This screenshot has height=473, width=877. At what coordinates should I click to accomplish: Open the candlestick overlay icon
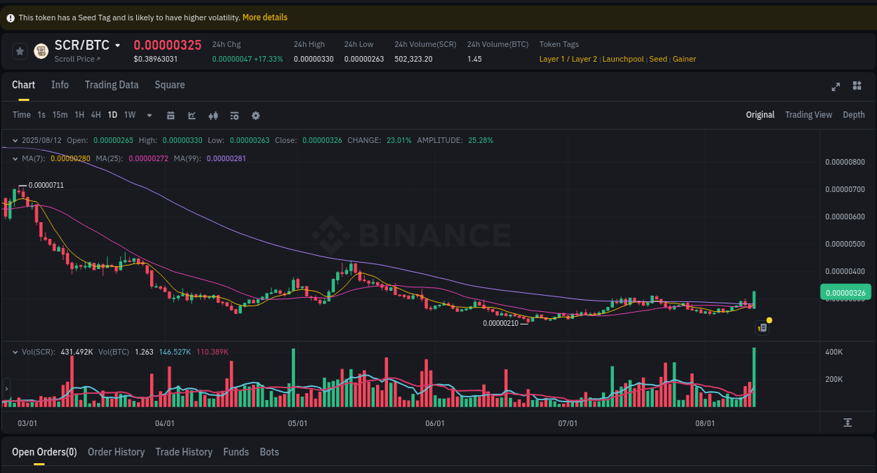pyautogui.click(x=213, y=115)
